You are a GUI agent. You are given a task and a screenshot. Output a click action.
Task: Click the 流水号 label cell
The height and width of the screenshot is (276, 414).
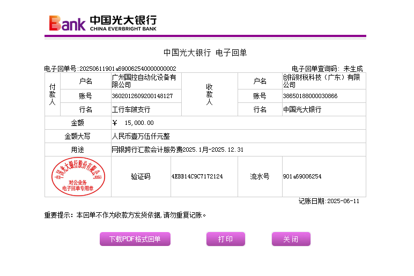(x=260, y=176)
